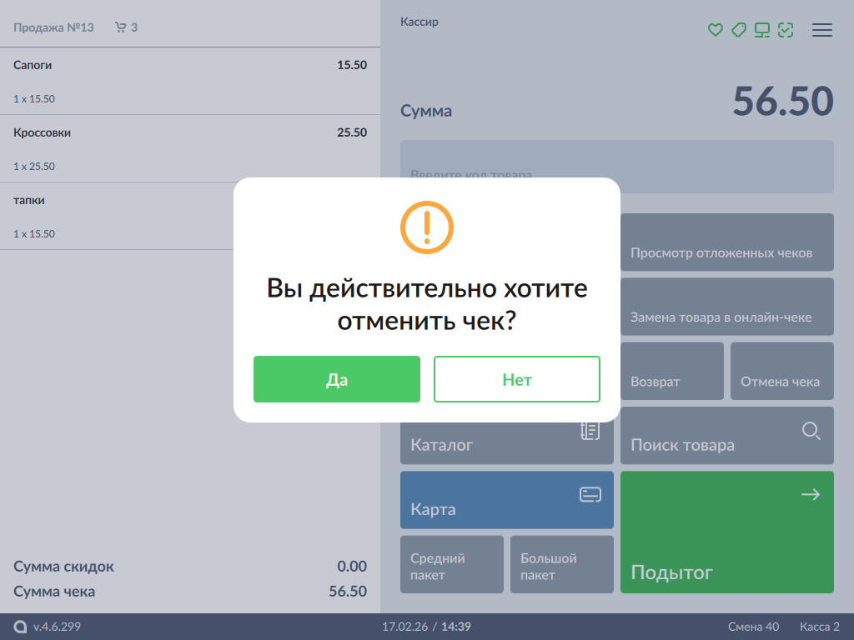Add Средний пакет to the receipt

coord(452,564)
